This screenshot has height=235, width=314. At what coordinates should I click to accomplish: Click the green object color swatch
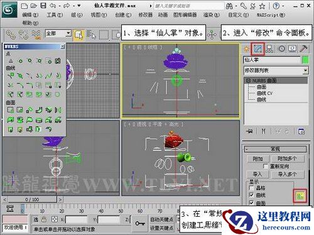pyautogui.click(x=305, y=60)
